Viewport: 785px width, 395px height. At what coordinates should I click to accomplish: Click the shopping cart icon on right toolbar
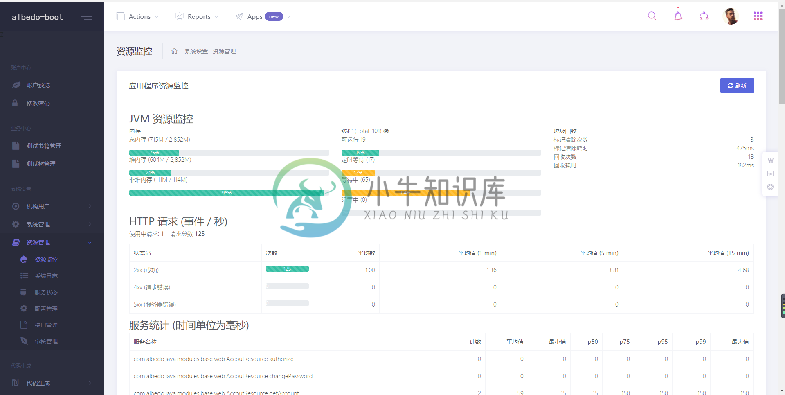pyautogui.click(x=770, y=160)
